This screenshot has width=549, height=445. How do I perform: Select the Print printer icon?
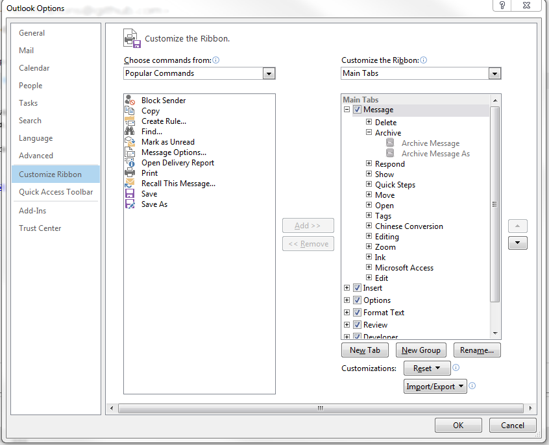point(130,173)
